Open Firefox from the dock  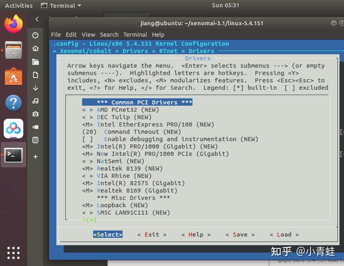(13, 23)
